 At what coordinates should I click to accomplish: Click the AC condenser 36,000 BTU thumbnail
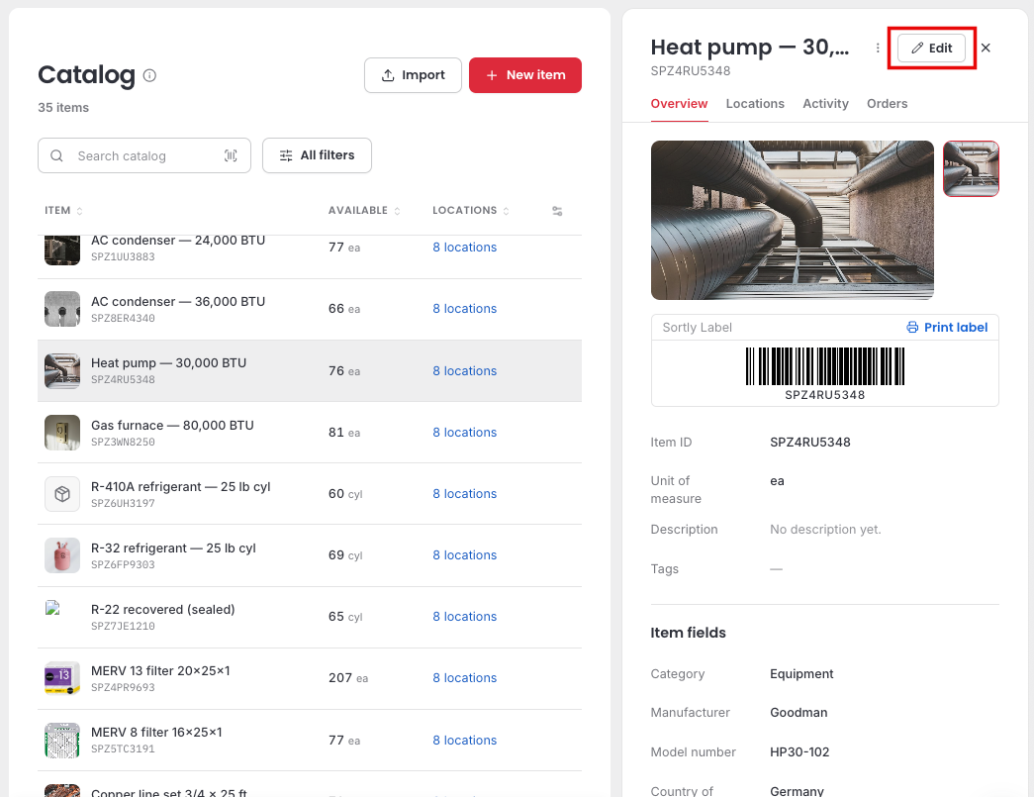point(62,309)
